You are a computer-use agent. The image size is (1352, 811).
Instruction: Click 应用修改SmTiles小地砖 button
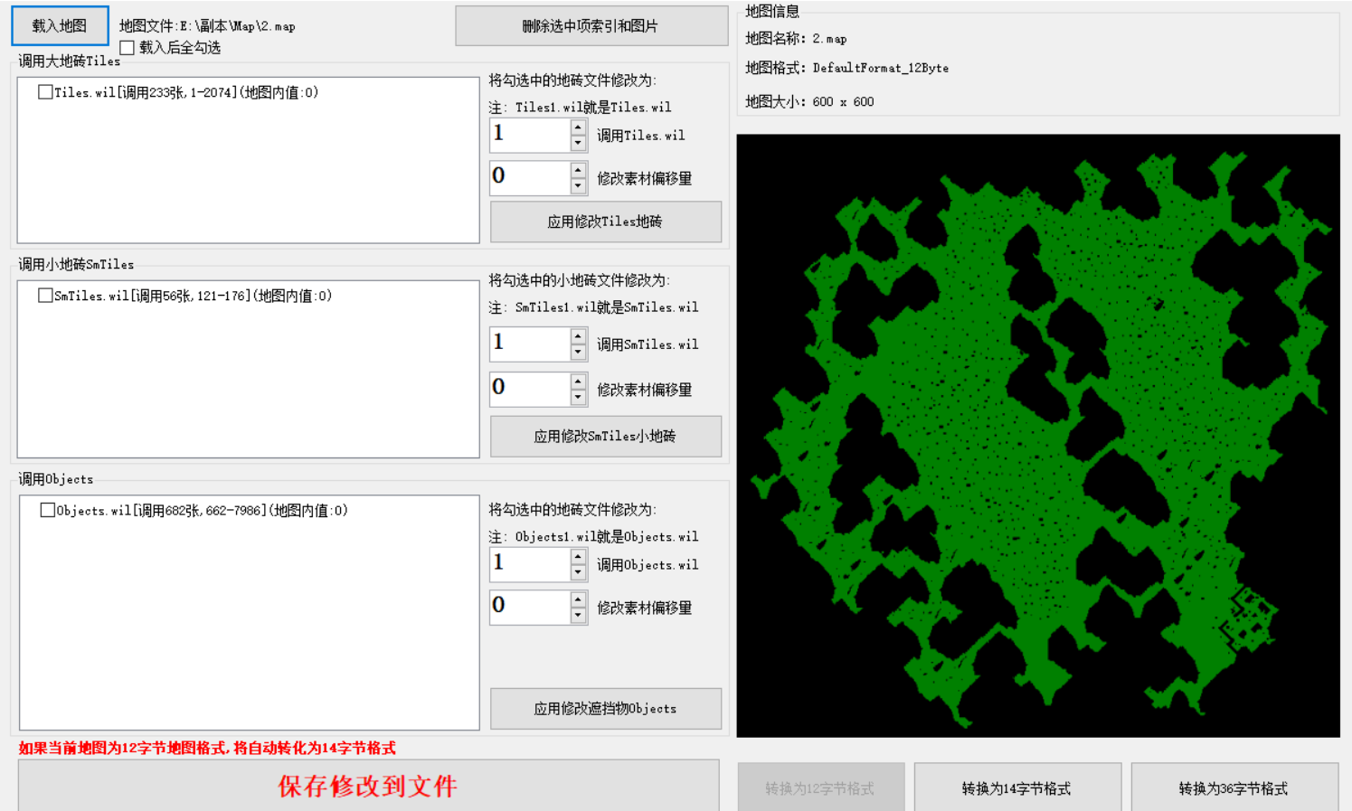click(605, 436)
